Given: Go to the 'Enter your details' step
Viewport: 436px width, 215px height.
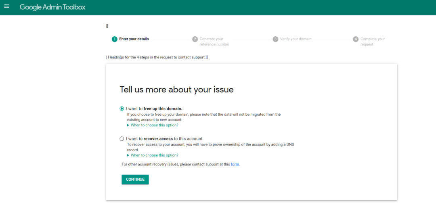Looking at the screenshot, I should tap(134, 39).
